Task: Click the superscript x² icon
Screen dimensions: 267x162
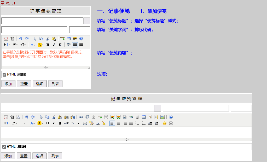Action: (79, 123)
